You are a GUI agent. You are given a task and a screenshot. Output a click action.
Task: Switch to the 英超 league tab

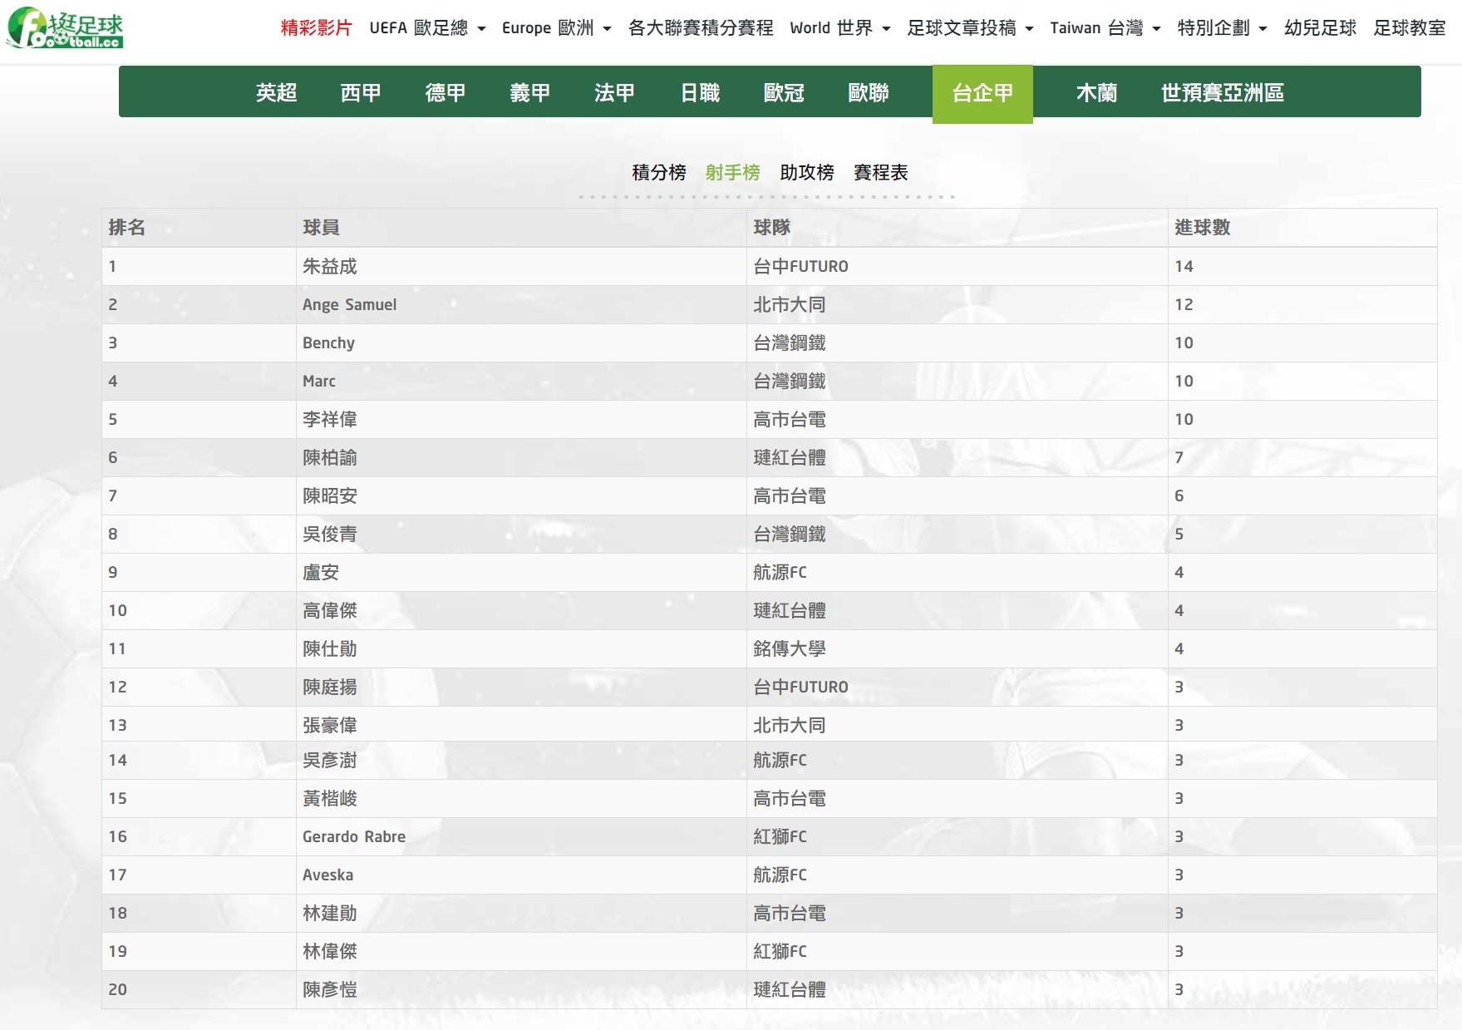coord(276,92)
